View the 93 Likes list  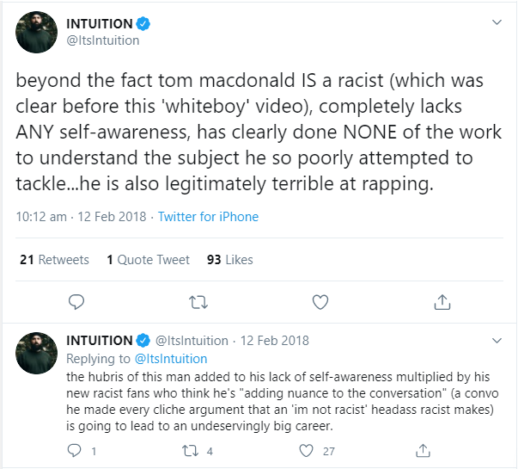point(230,260)
